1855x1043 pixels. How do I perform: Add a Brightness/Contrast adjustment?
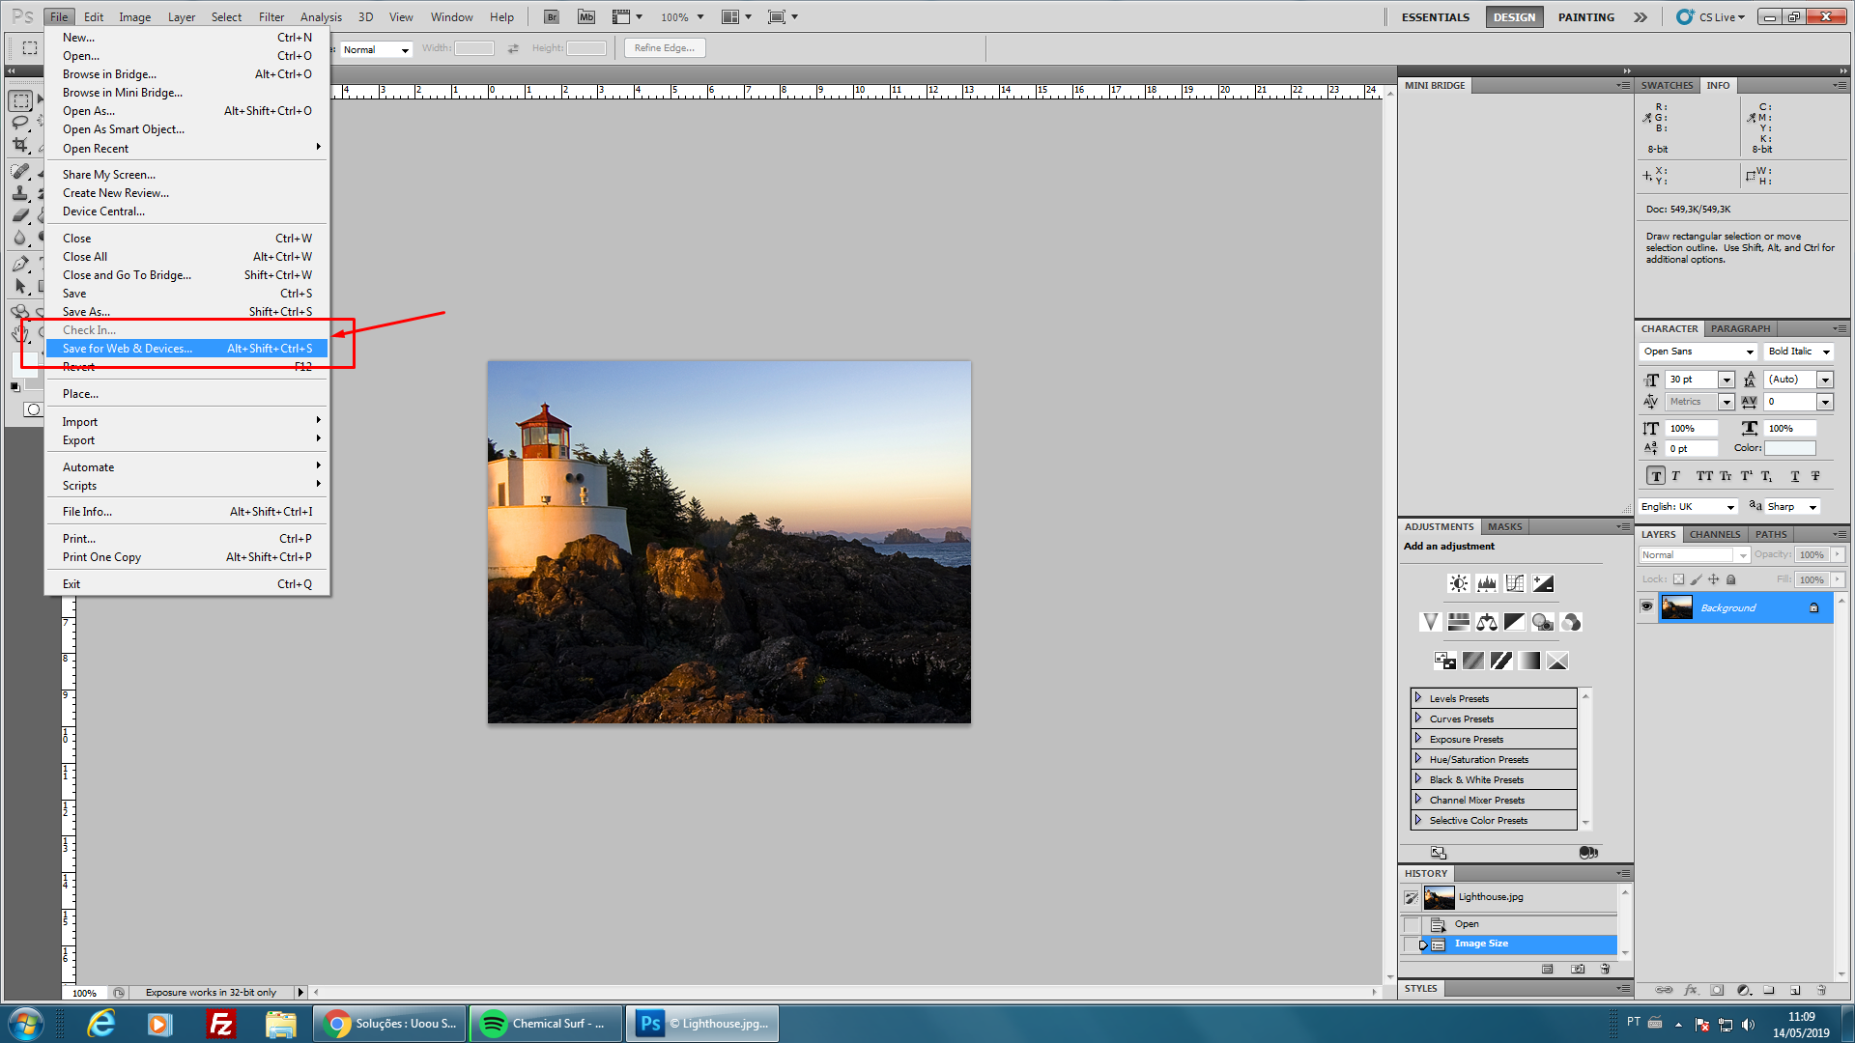coord(1459,583)
